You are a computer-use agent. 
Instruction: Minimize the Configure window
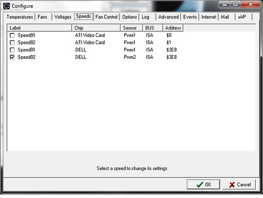[224, 4]
